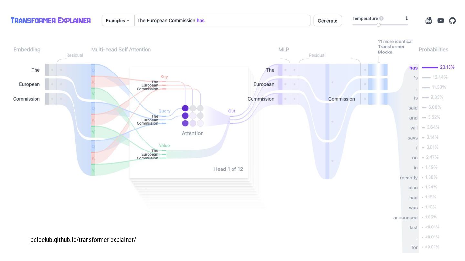Click the top-left attention matrix circle
This screenshot has width=465, height=261.
(x=185, y=108)
